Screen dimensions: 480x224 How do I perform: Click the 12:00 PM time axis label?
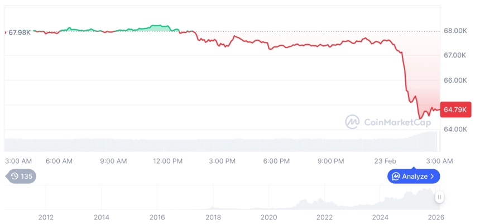tap(167, 161)
